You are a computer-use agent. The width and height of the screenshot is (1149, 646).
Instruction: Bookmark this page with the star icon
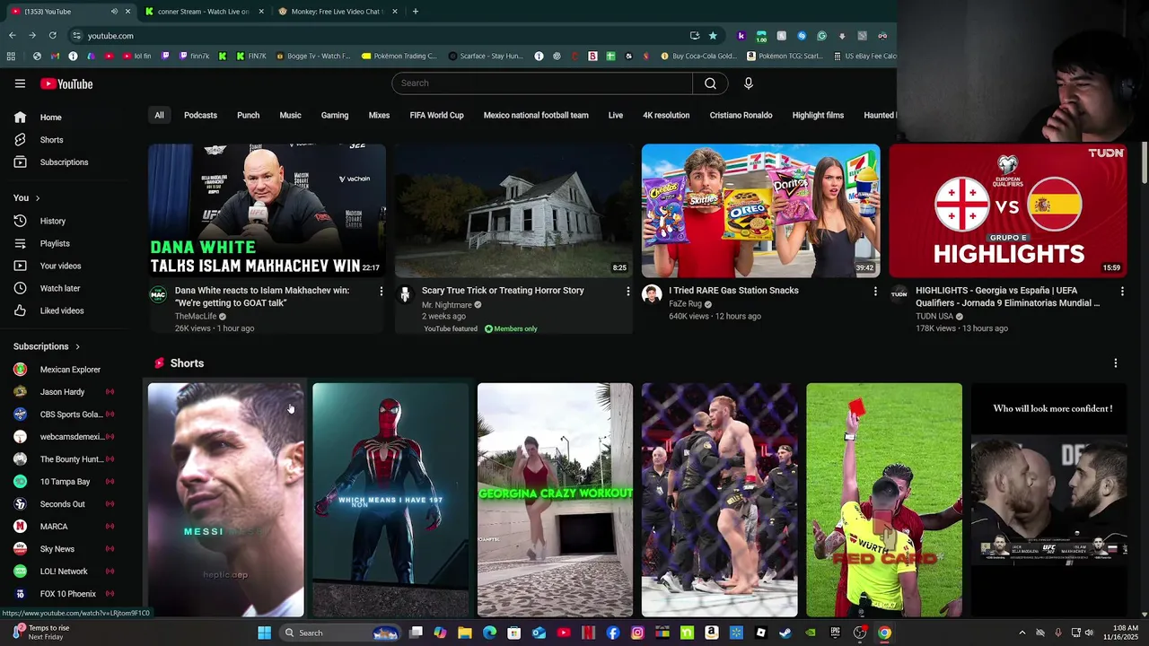713,36
